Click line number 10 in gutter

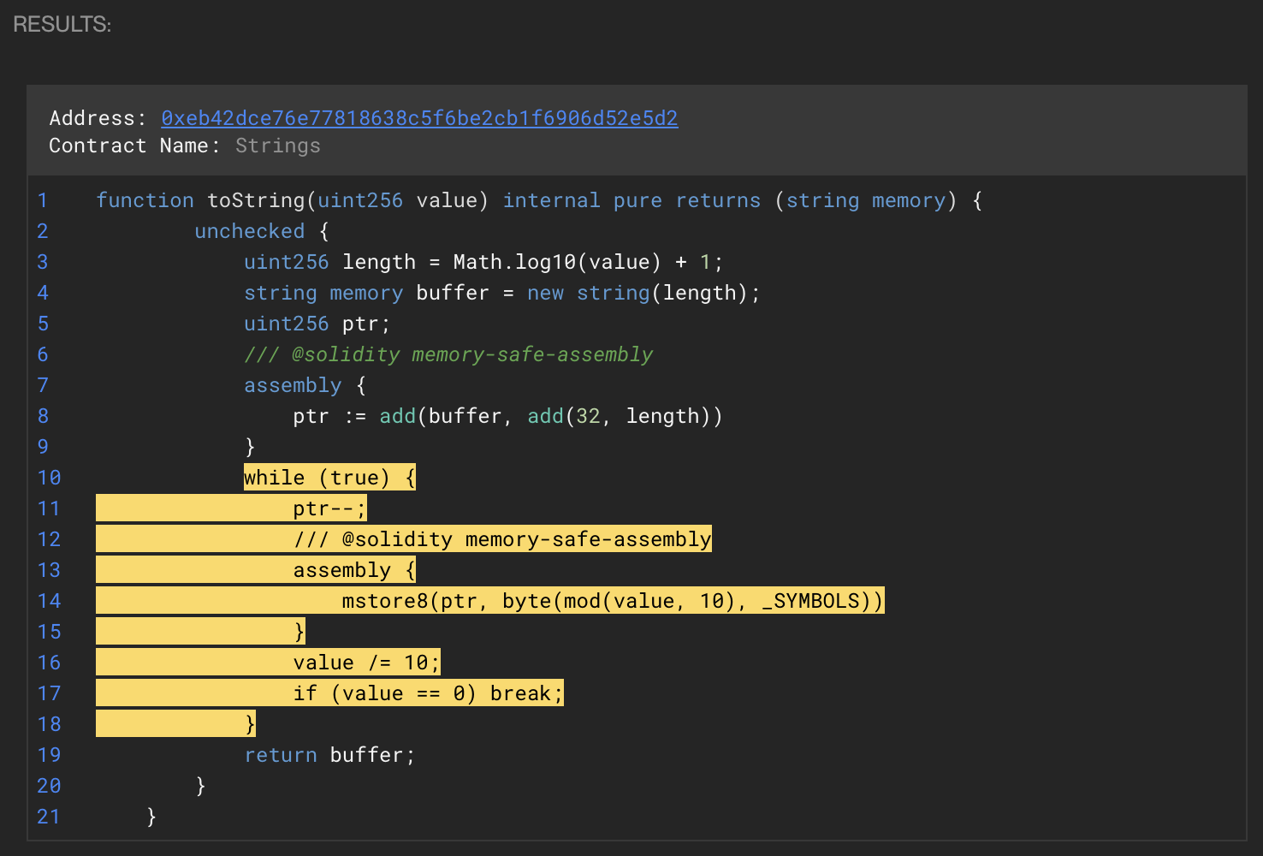pos(49,479)
